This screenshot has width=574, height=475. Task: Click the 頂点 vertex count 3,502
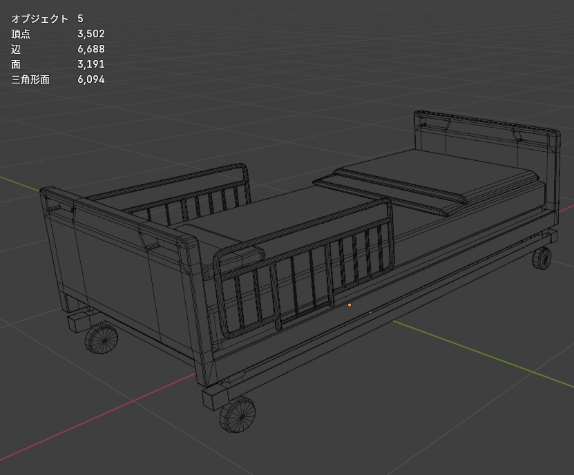[91, 34]
